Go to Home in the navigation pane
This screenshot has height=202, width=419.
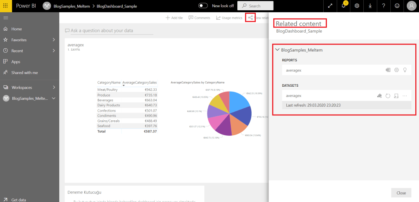[x=17, y=29]
